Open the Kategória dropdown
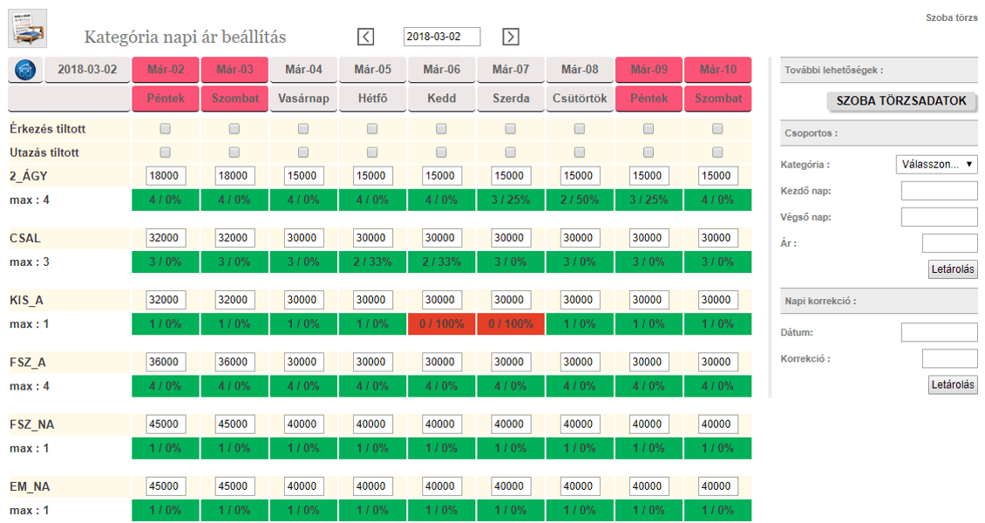The image size is (985, 523). pos(936,164)
